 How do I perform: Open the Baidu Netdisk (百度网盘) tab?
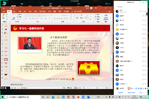pyautogui.click(x=66, y=11)
